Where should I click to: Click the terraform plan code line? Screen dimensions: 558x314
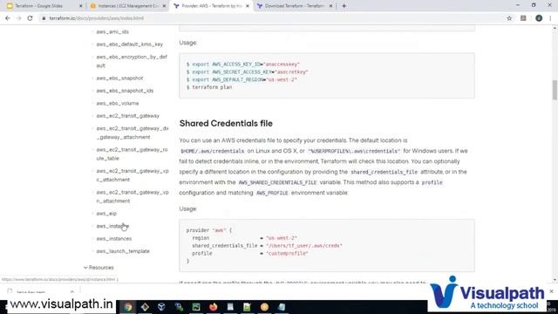pyautogui.click(x=209, y=87)
